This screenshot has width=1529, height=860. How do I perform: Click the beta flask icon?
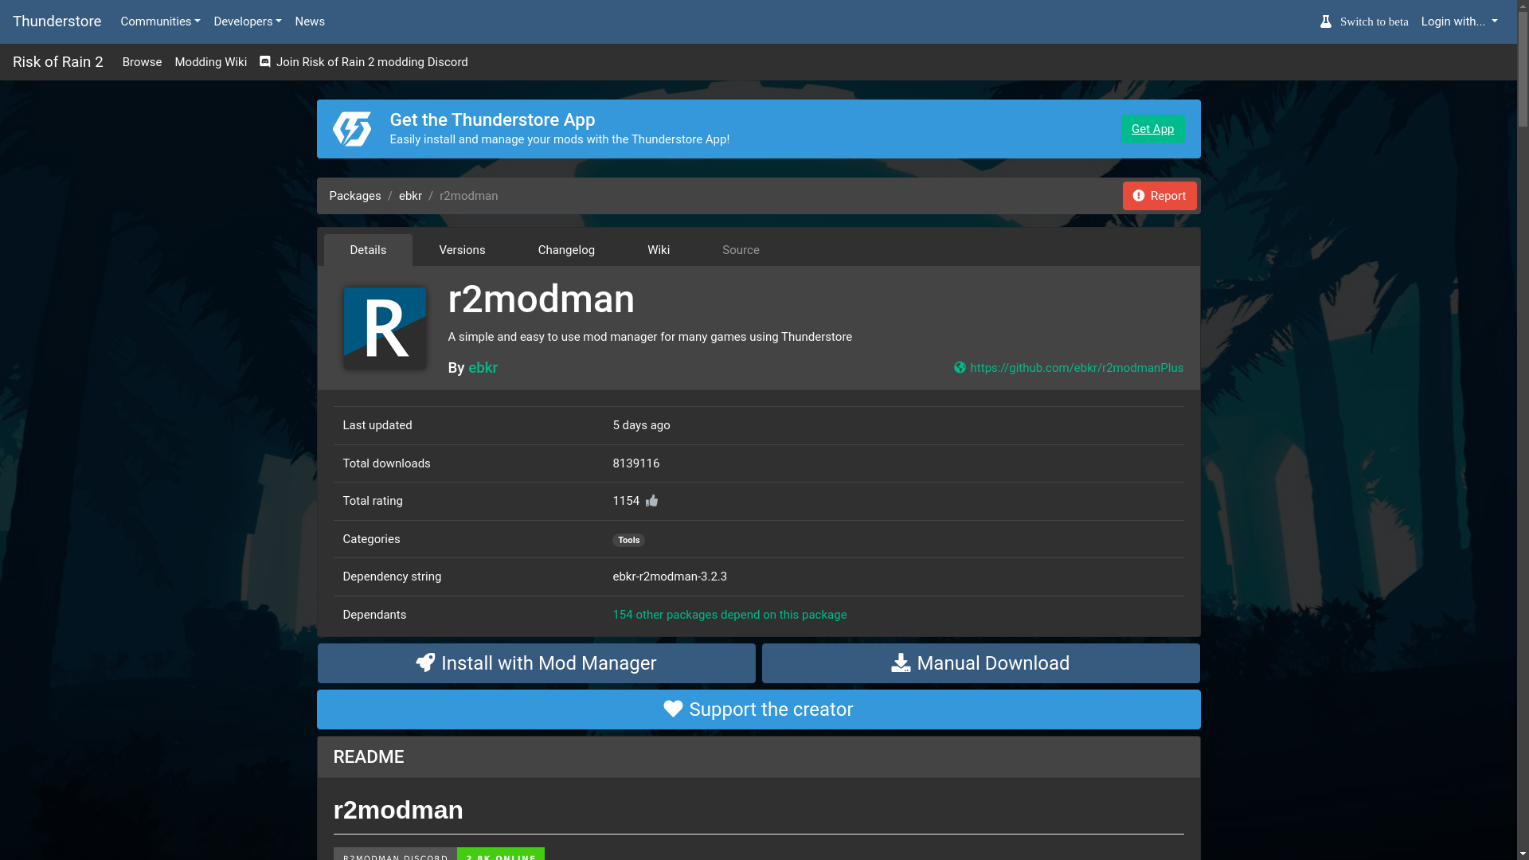[x=1326, y=21]
